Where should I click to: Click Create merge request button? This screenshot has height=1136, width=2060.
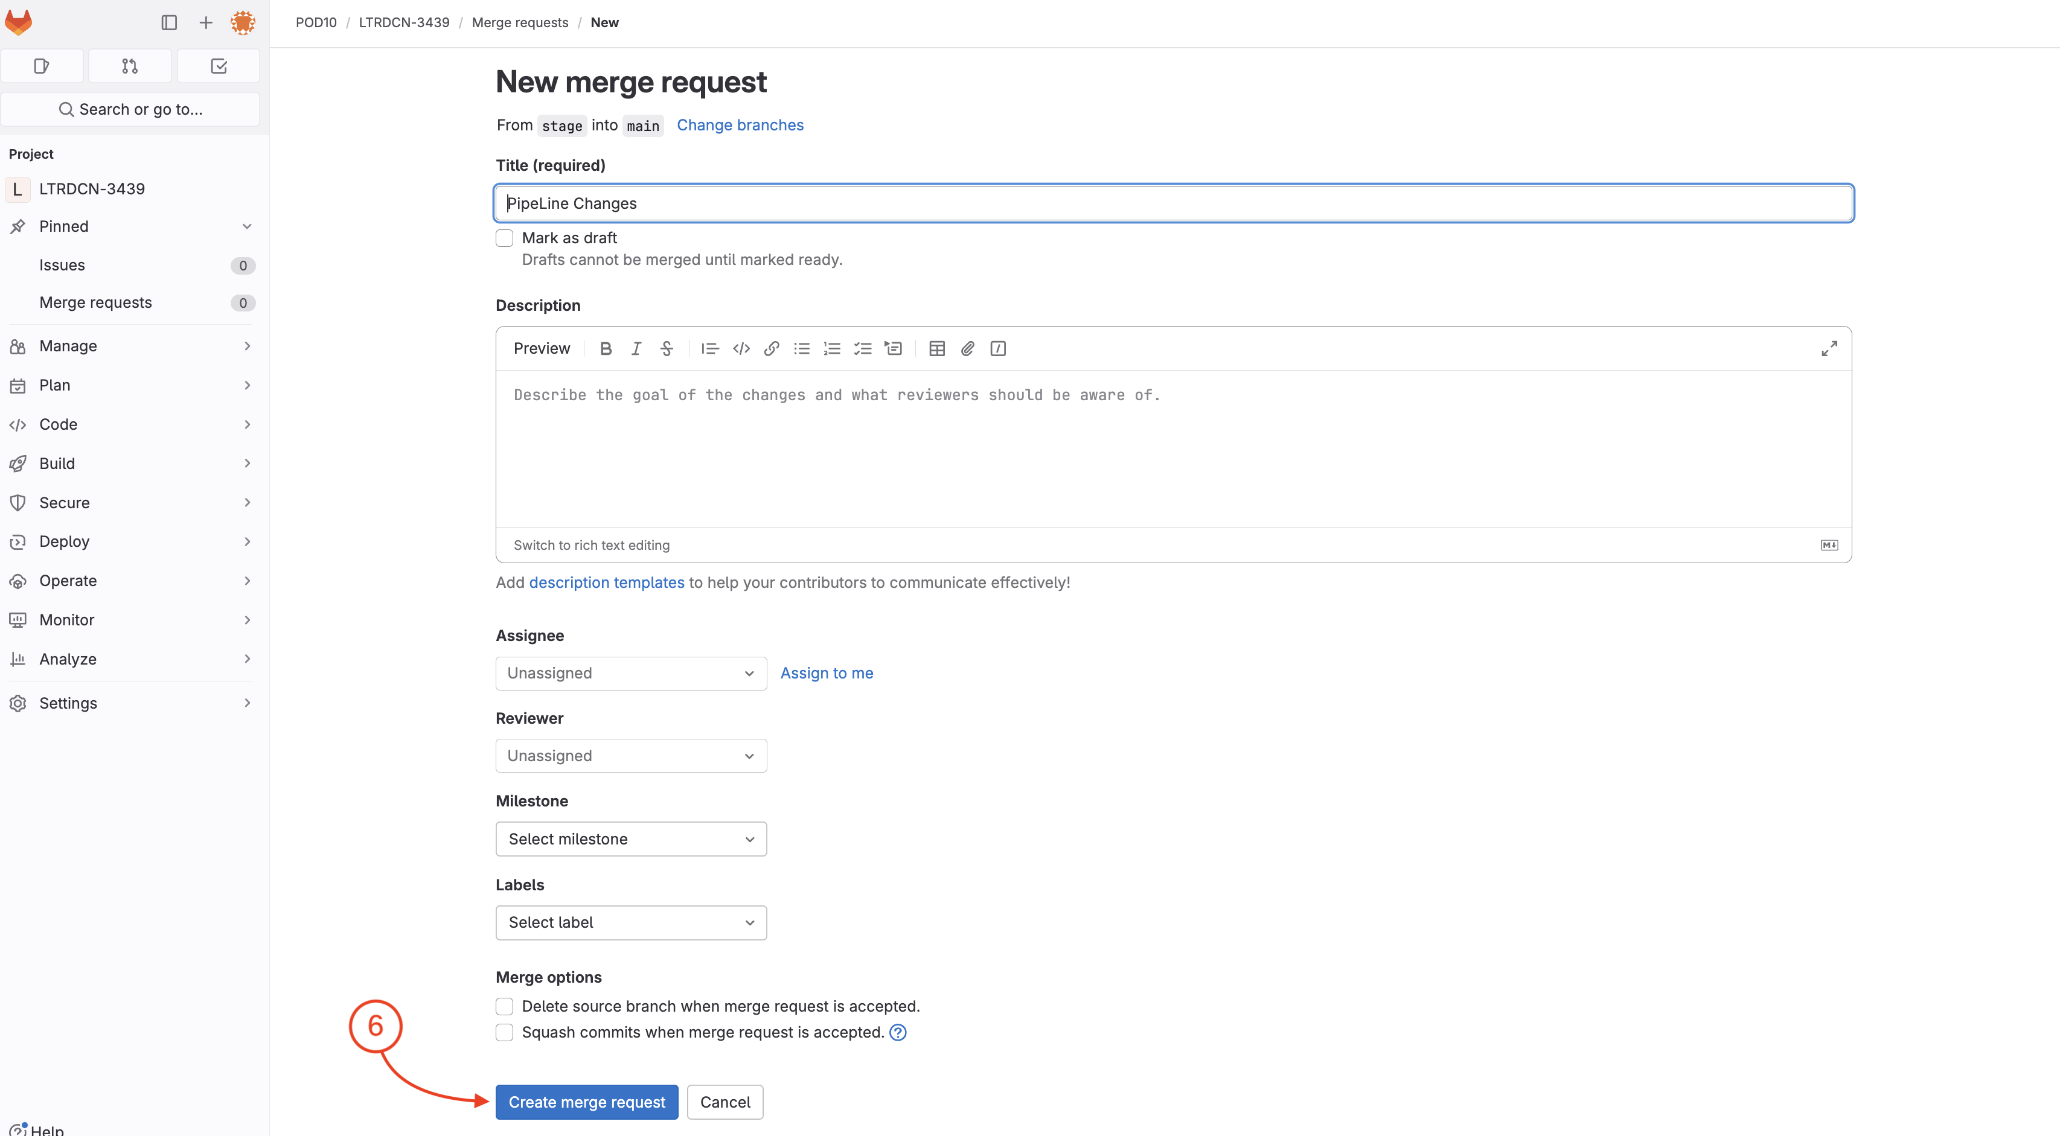click(587, 1102)
